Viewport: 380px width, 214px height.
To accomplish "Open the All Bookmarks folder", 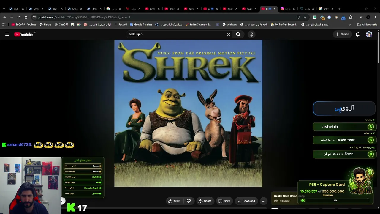I will (x=367, y=25).
